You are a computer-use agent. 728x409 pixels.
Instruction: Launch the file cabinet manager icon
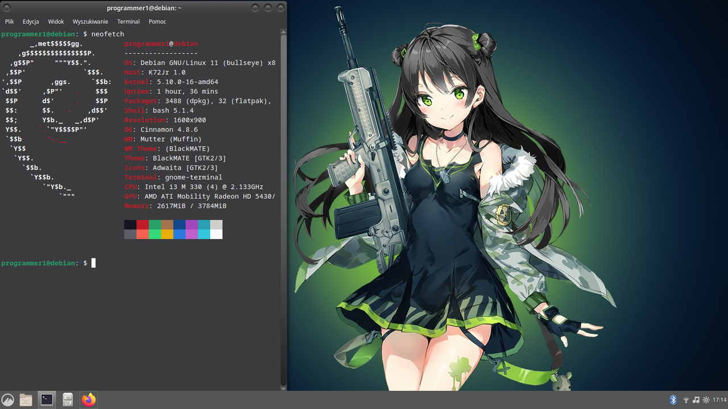click(x=68, y=400)
